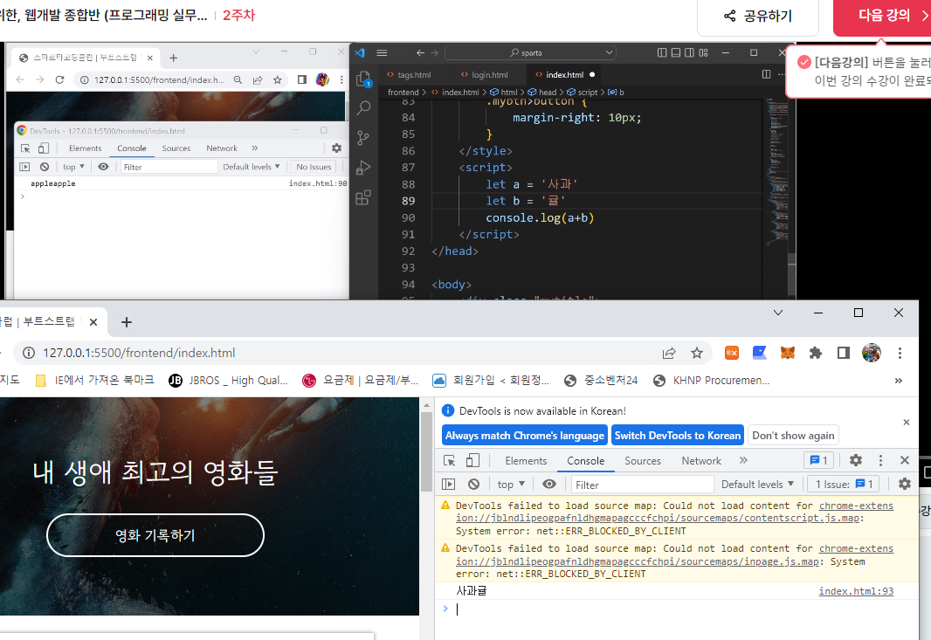Screen dimensions: 931x640
Task: Open the top context dropdown in upper DevTools
Action: coord(73,167)
